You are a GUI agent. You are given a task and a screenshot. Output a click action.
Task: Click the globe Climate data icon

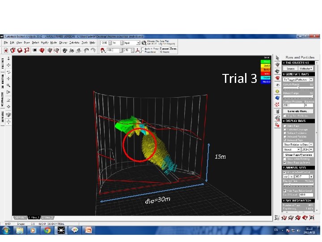[144, 43]
